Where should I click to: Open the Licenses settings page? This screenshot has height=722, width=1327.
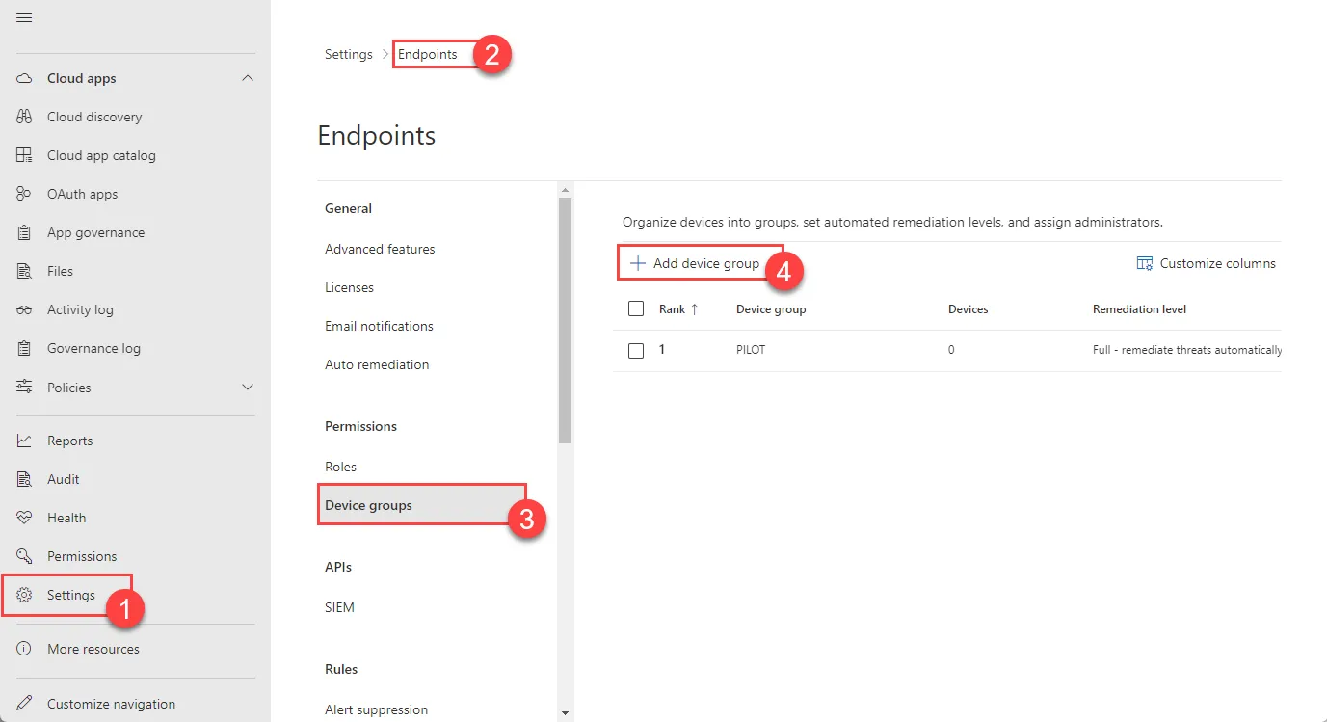click(x=349, y=287)
